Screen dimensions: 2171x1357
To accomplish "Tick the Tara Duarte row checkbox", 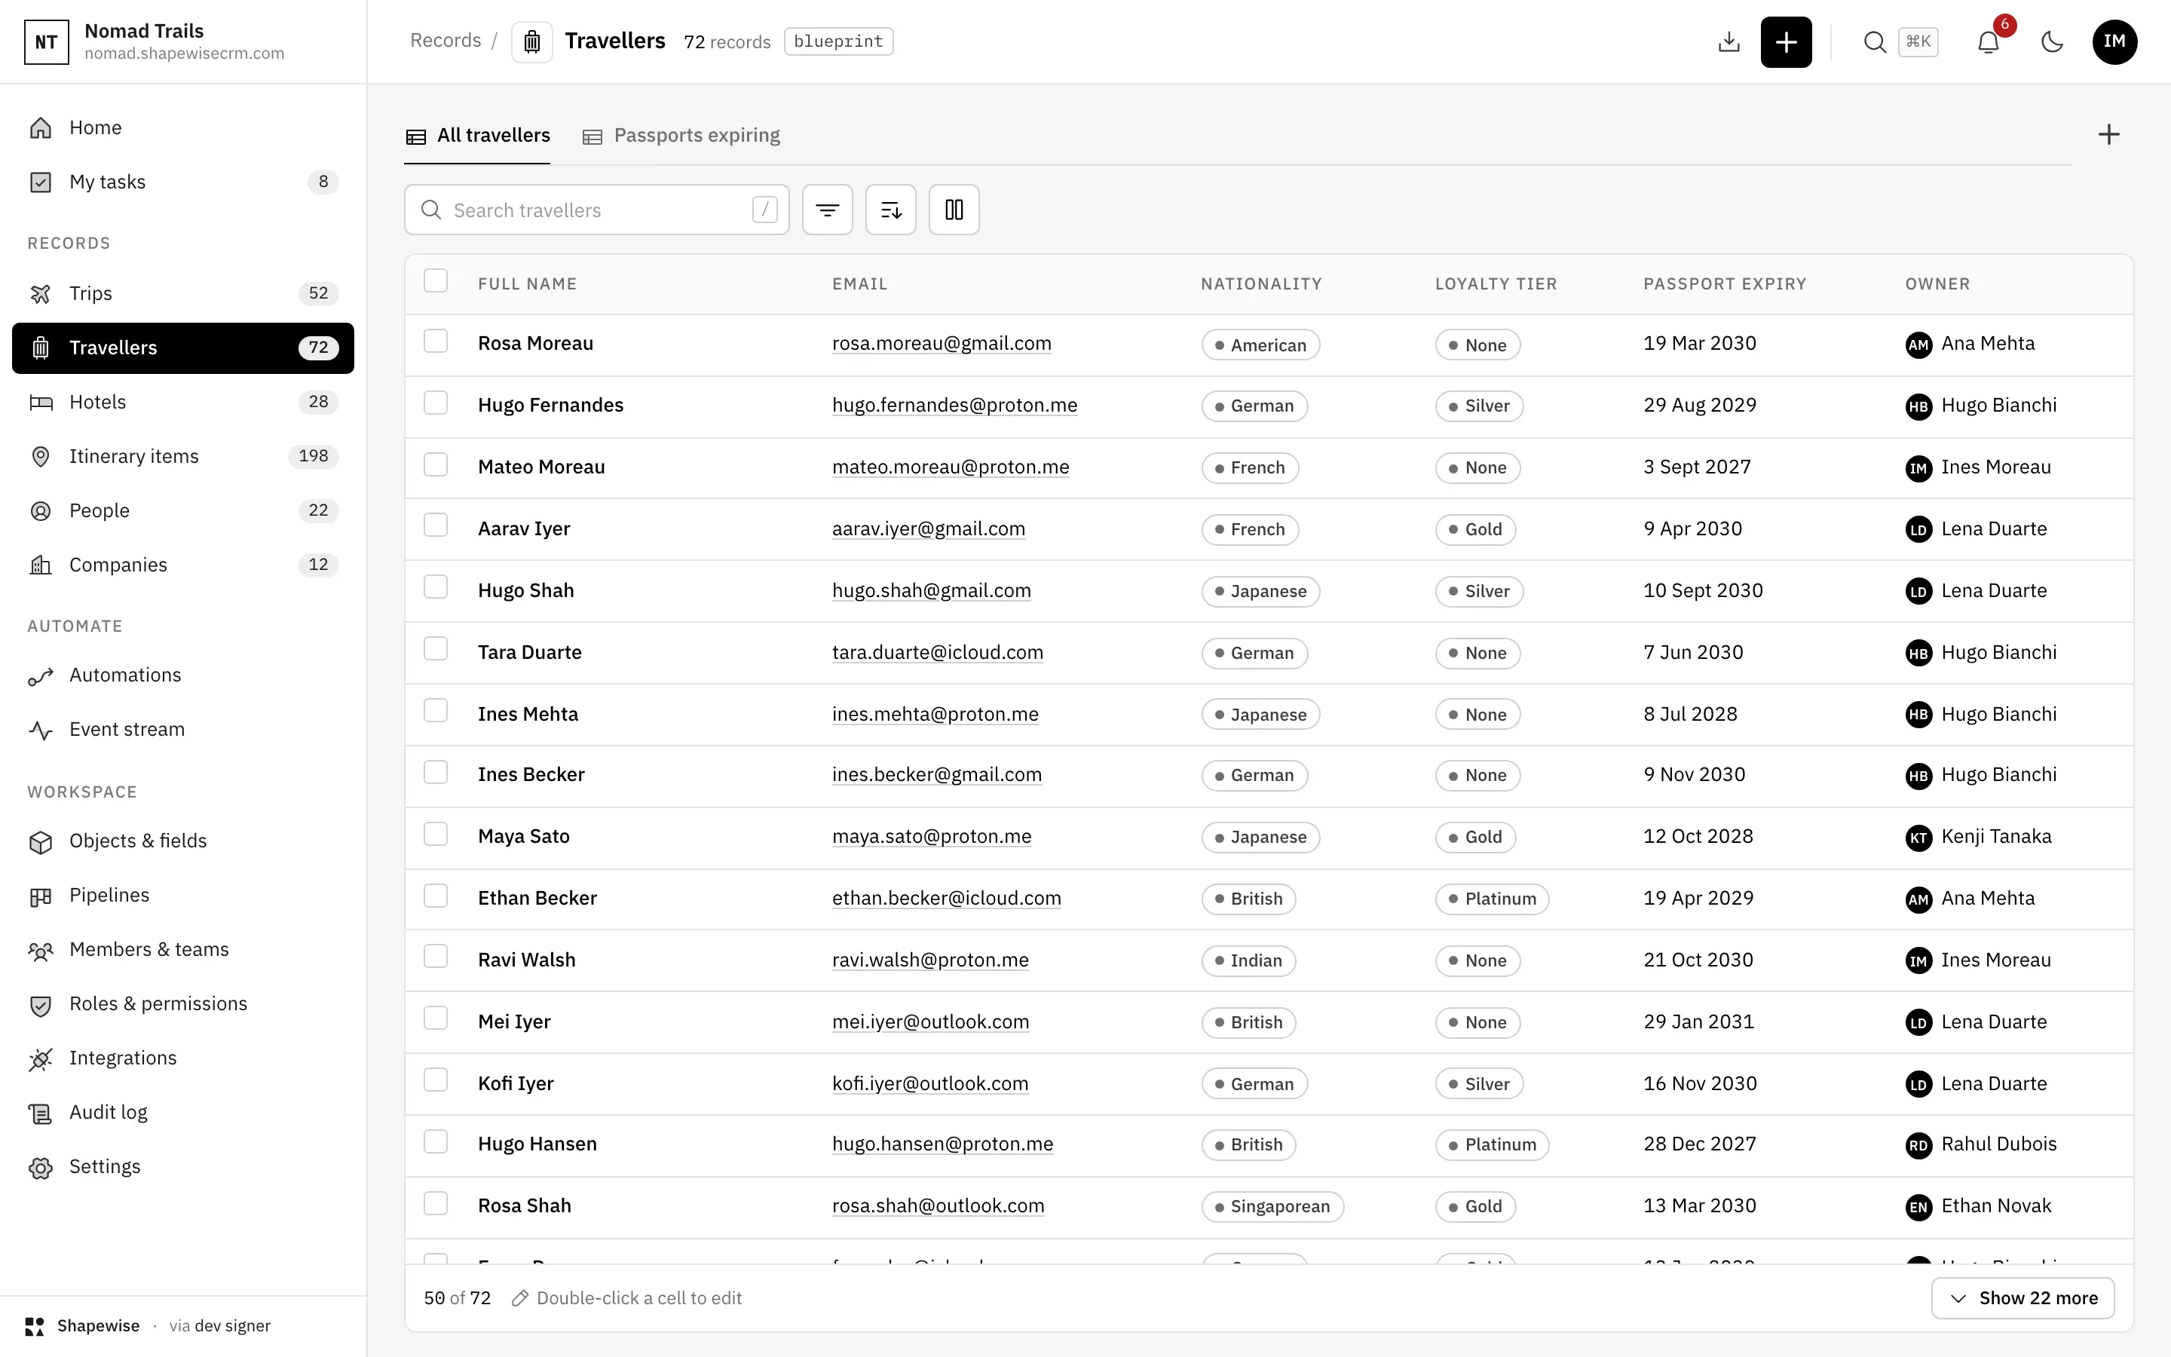I will 436,649.
